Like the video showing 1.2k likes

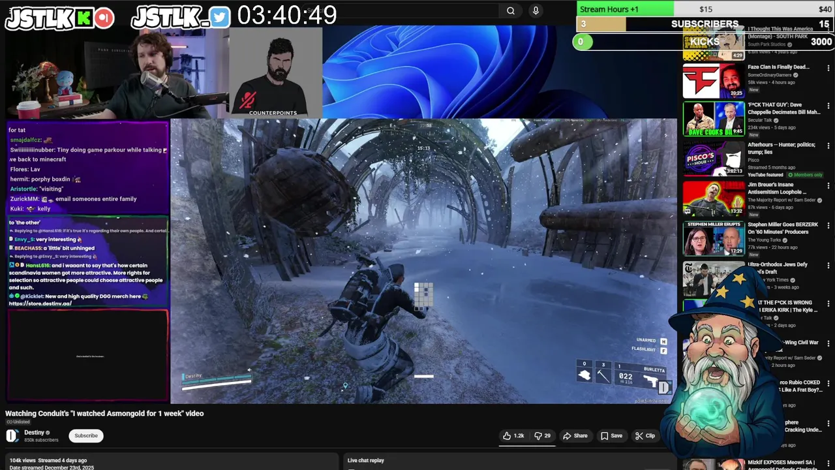pos(513,435)
